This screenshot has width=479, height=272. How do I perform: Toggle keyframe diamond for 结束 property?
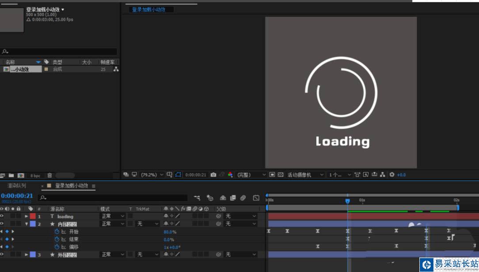point(7,239)
